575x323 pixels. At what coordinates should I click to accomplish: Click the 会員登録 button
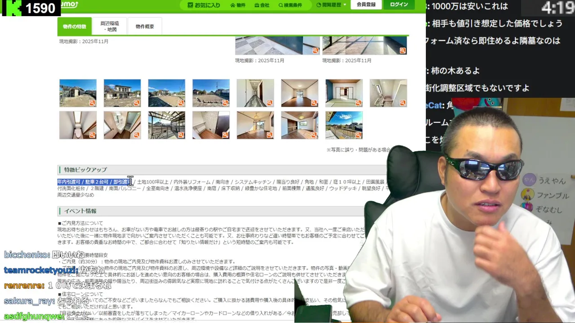[366, 4]
